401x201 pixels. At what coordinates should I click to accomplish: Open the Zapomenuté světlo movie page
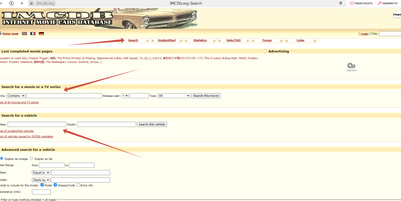(x=109, y=58)
